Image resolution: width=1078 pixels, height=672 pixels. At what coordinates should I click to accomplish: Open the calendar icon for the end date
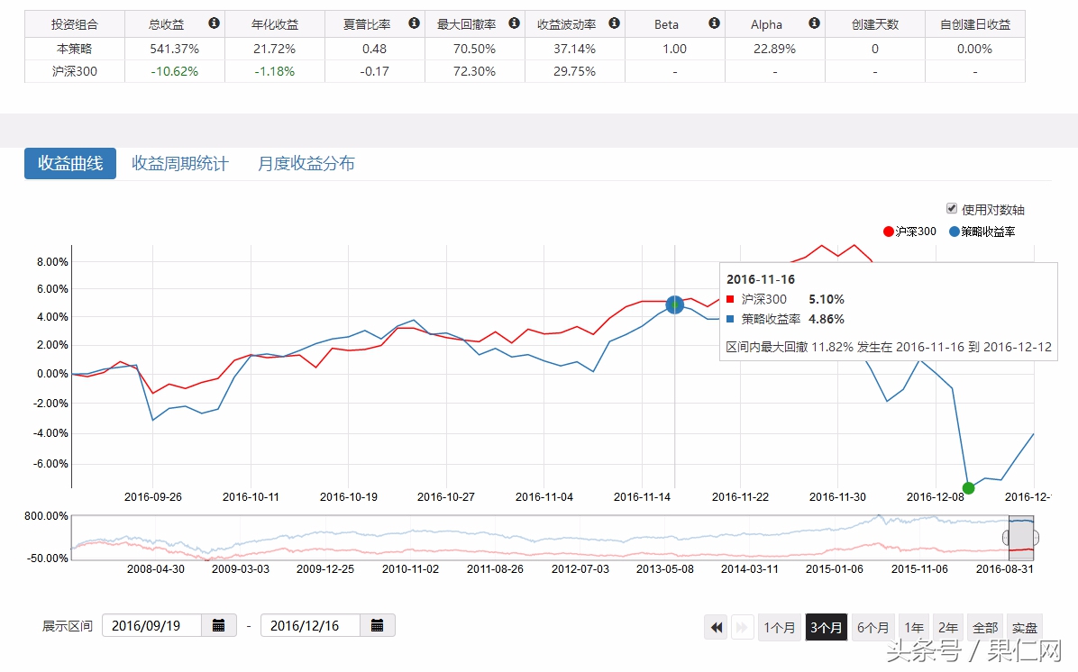pos(378,624)
